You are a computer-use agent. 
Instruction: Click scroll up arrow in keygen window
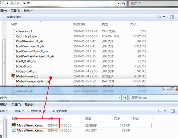point(5,117)
